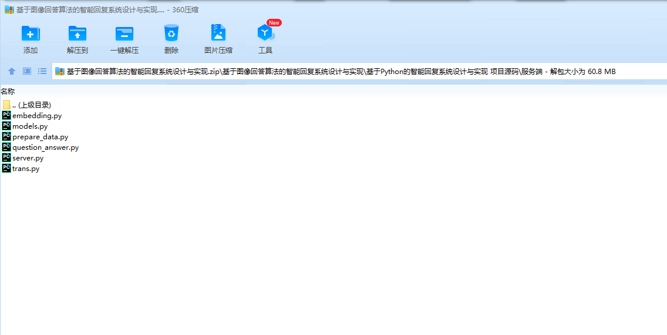Click the 工具 label text
The width and height of the screenshot is (667, 335).
pyautogui.click(x=265, y=50)
